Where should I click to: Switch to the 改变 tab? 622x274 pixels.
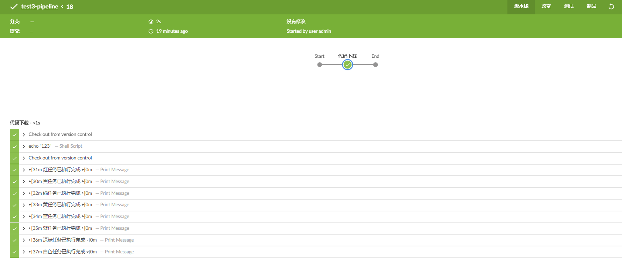coord(546,6)
